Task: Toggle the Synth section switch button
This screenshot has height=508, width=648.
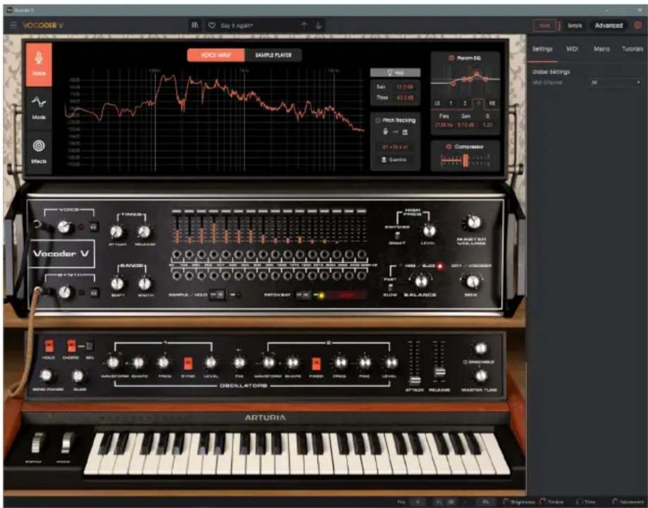Action: 93,292
